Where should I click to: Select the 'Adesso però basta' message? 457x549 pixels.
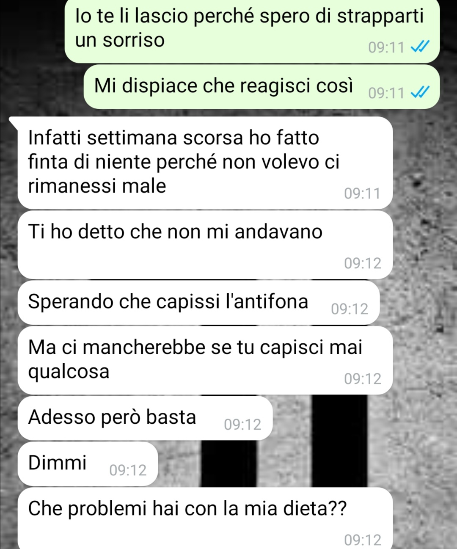pyautogui.click(x=145, y=418)
